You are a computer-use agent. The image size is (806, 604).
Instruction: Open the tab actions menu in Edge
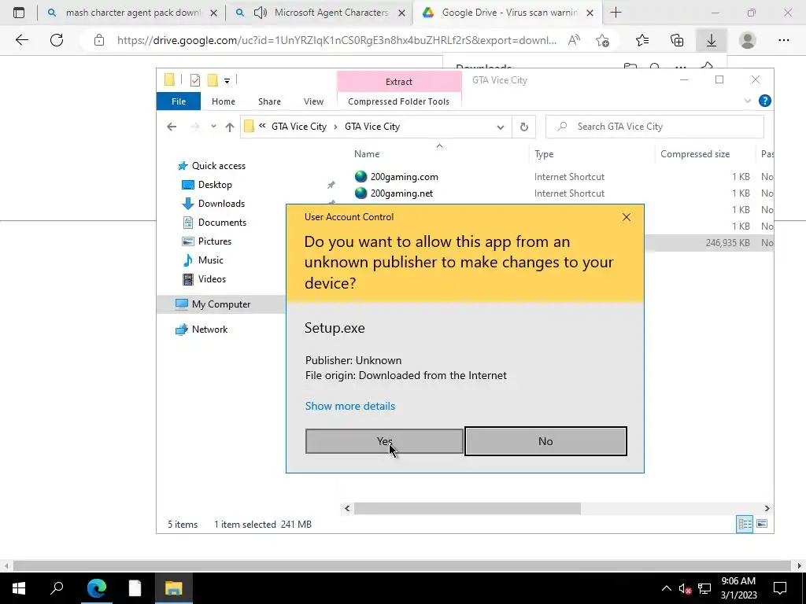pos(19,13)
